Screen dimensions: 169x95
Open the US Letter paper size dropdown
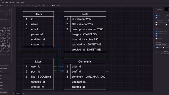pos(162,45)
